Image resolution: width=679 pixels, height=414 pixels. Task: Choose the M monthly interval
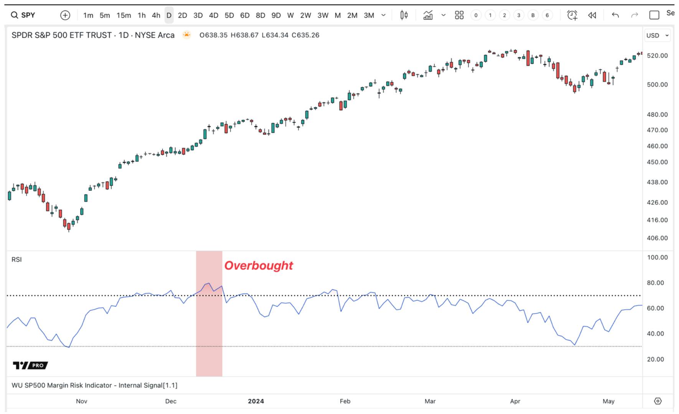point(338,15)
